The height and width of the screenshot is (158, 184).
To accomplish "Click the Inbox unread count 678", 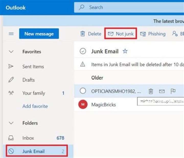I will click(60, 138).
